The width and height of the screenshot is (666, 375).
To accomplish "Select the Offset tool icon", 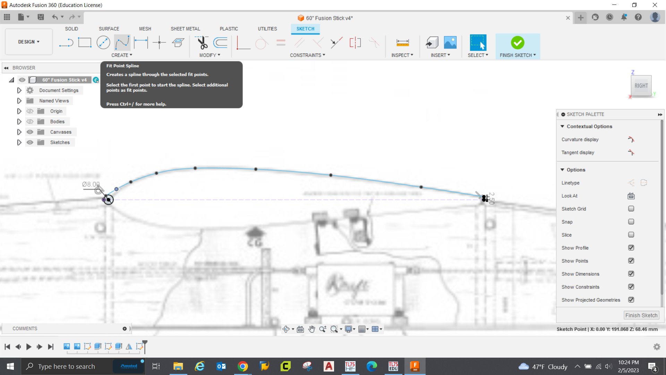I will [221, 43].
